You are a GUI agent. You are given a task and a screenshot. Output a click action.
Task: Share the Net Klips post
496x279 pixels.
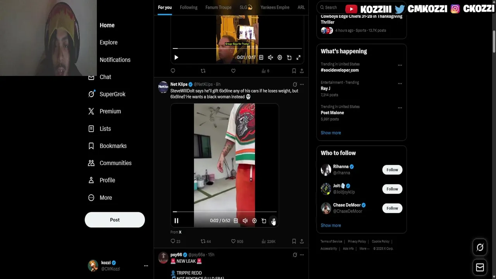(x=302, y=241)
